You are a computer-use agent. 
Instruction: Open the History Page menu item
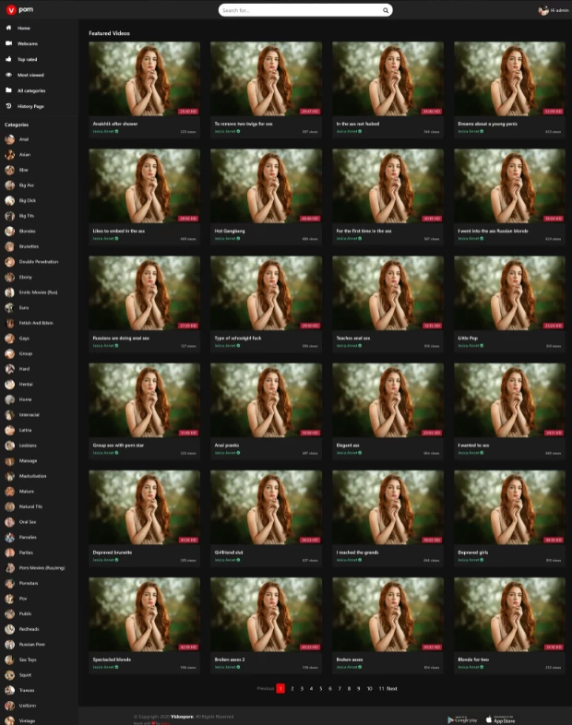(30, 106)
